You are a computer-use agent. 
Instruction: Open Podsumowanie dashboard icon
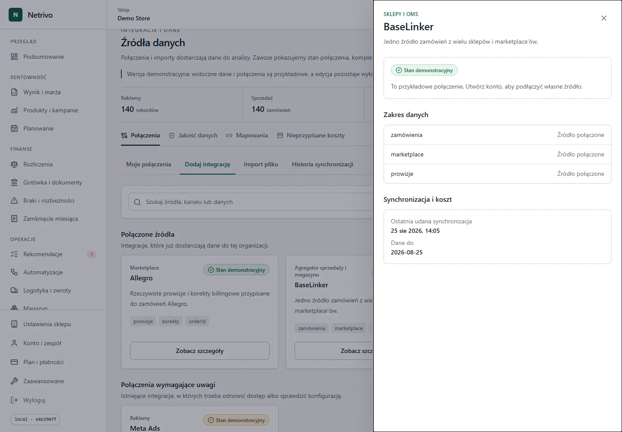[x=14, y=57]
